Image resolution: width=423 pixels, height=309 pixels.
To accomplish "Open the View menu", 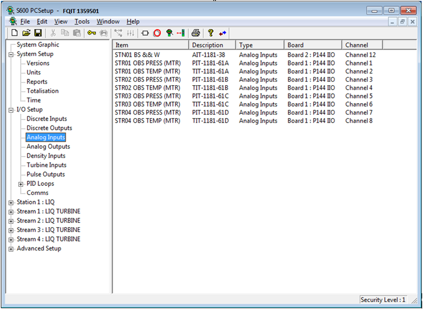I will point(61,22).
